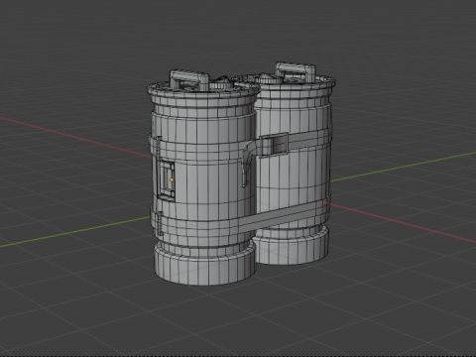Image resolution: width=476 pixels, height=357 pixels.
Task: Click the handle on top of right canister
Action: (296, 71)
